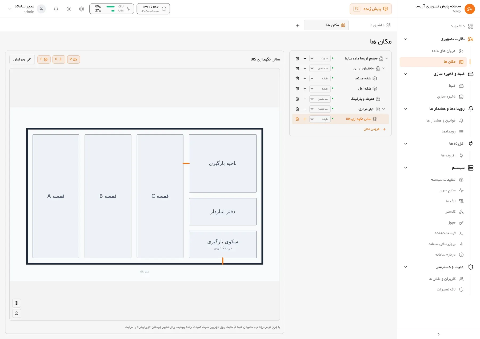This screenshot has height=339, width=480.
Task: Open the notifications bell in header
Action: tap(56, 9)
